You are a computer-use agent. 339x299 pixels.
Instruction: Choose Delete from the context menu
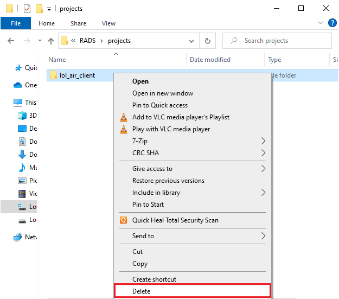pos(193,291)
